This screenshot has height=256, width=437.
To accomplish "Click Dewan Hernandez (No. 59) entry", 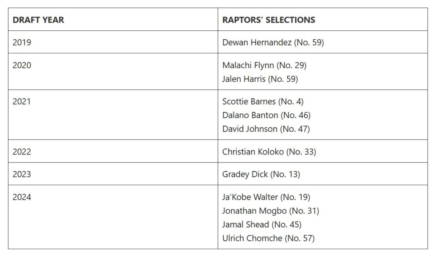I will point(273,43).
